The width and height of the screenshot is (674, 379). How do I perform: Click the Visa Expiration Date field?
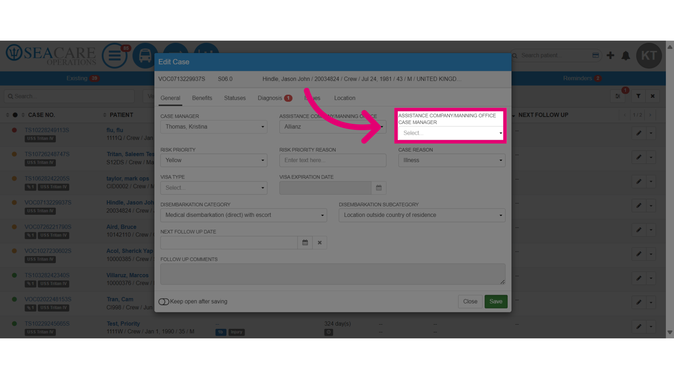click(x=325, y=188)
